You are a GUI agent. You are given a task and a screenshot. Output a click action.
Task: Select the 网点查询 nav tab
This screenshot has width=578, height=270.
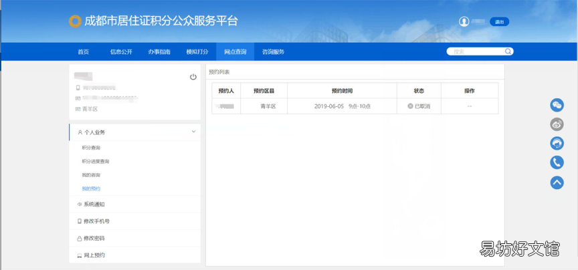[x=235, y=52]
